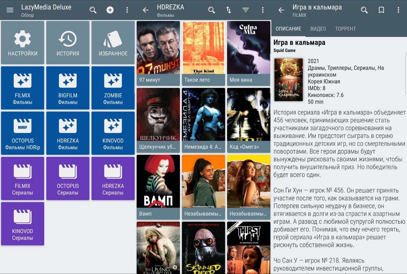Open the Вамп movie card
The width and height of the screenshot is (407, 274).
[x=158, y=187]
